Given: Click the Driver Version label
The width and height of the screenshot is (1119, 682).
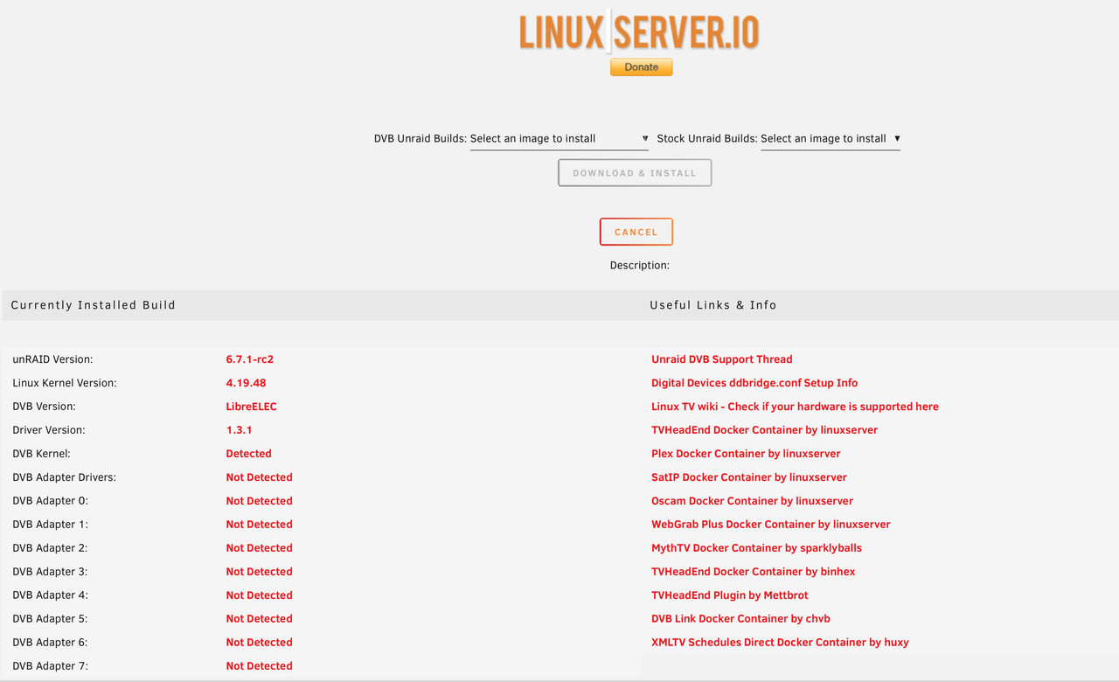Looking at the screenshot, I should tap(49, 430).
